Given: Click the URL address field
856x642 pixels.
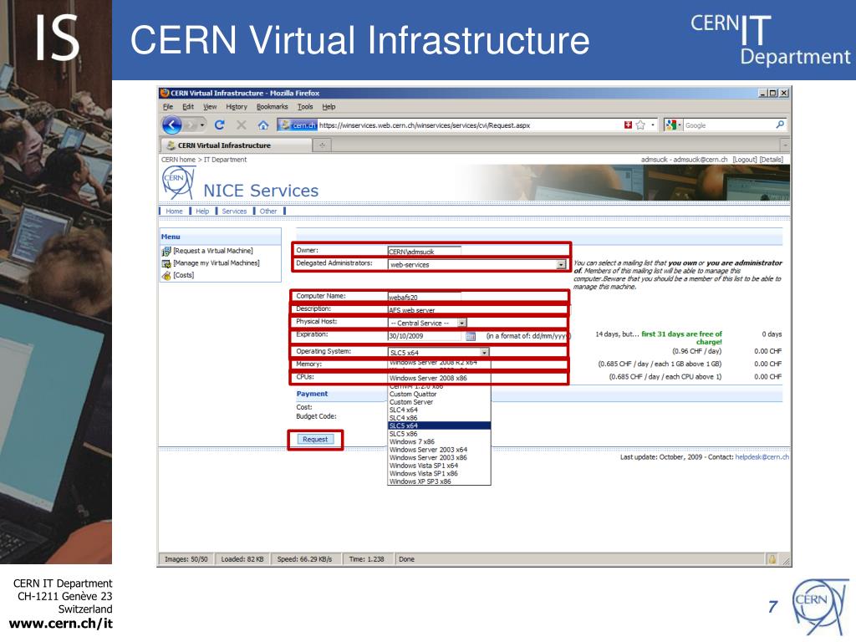Looking at the screenshot, I should click(x=470, y=125).
